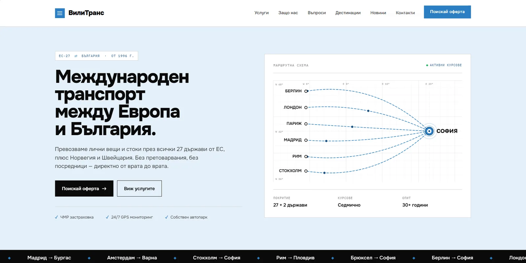The height and width of the screenshot is (263, 526).
Task: Select the София hub marker on the map
Action: pos(429,131)
